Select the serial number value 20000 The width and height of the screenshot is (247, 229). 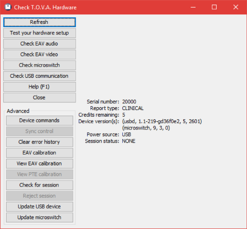pyautogui.click(x=129, y=102)
